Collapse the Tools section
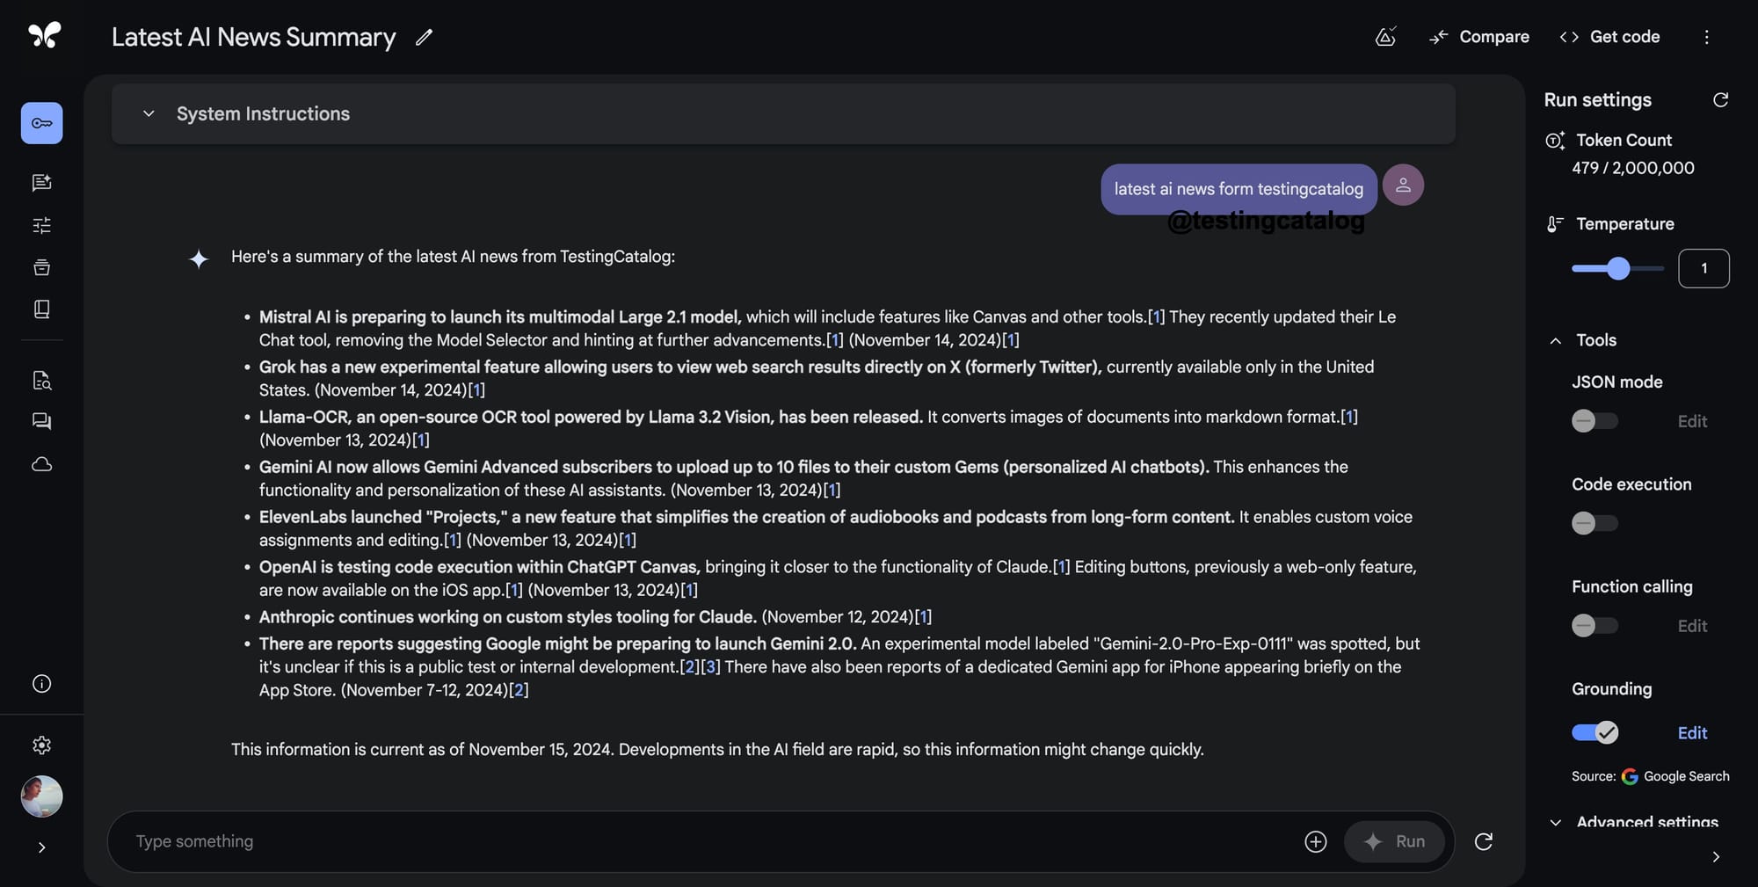Viewport: 1758px width, 887px height. tap(1555, 340)
